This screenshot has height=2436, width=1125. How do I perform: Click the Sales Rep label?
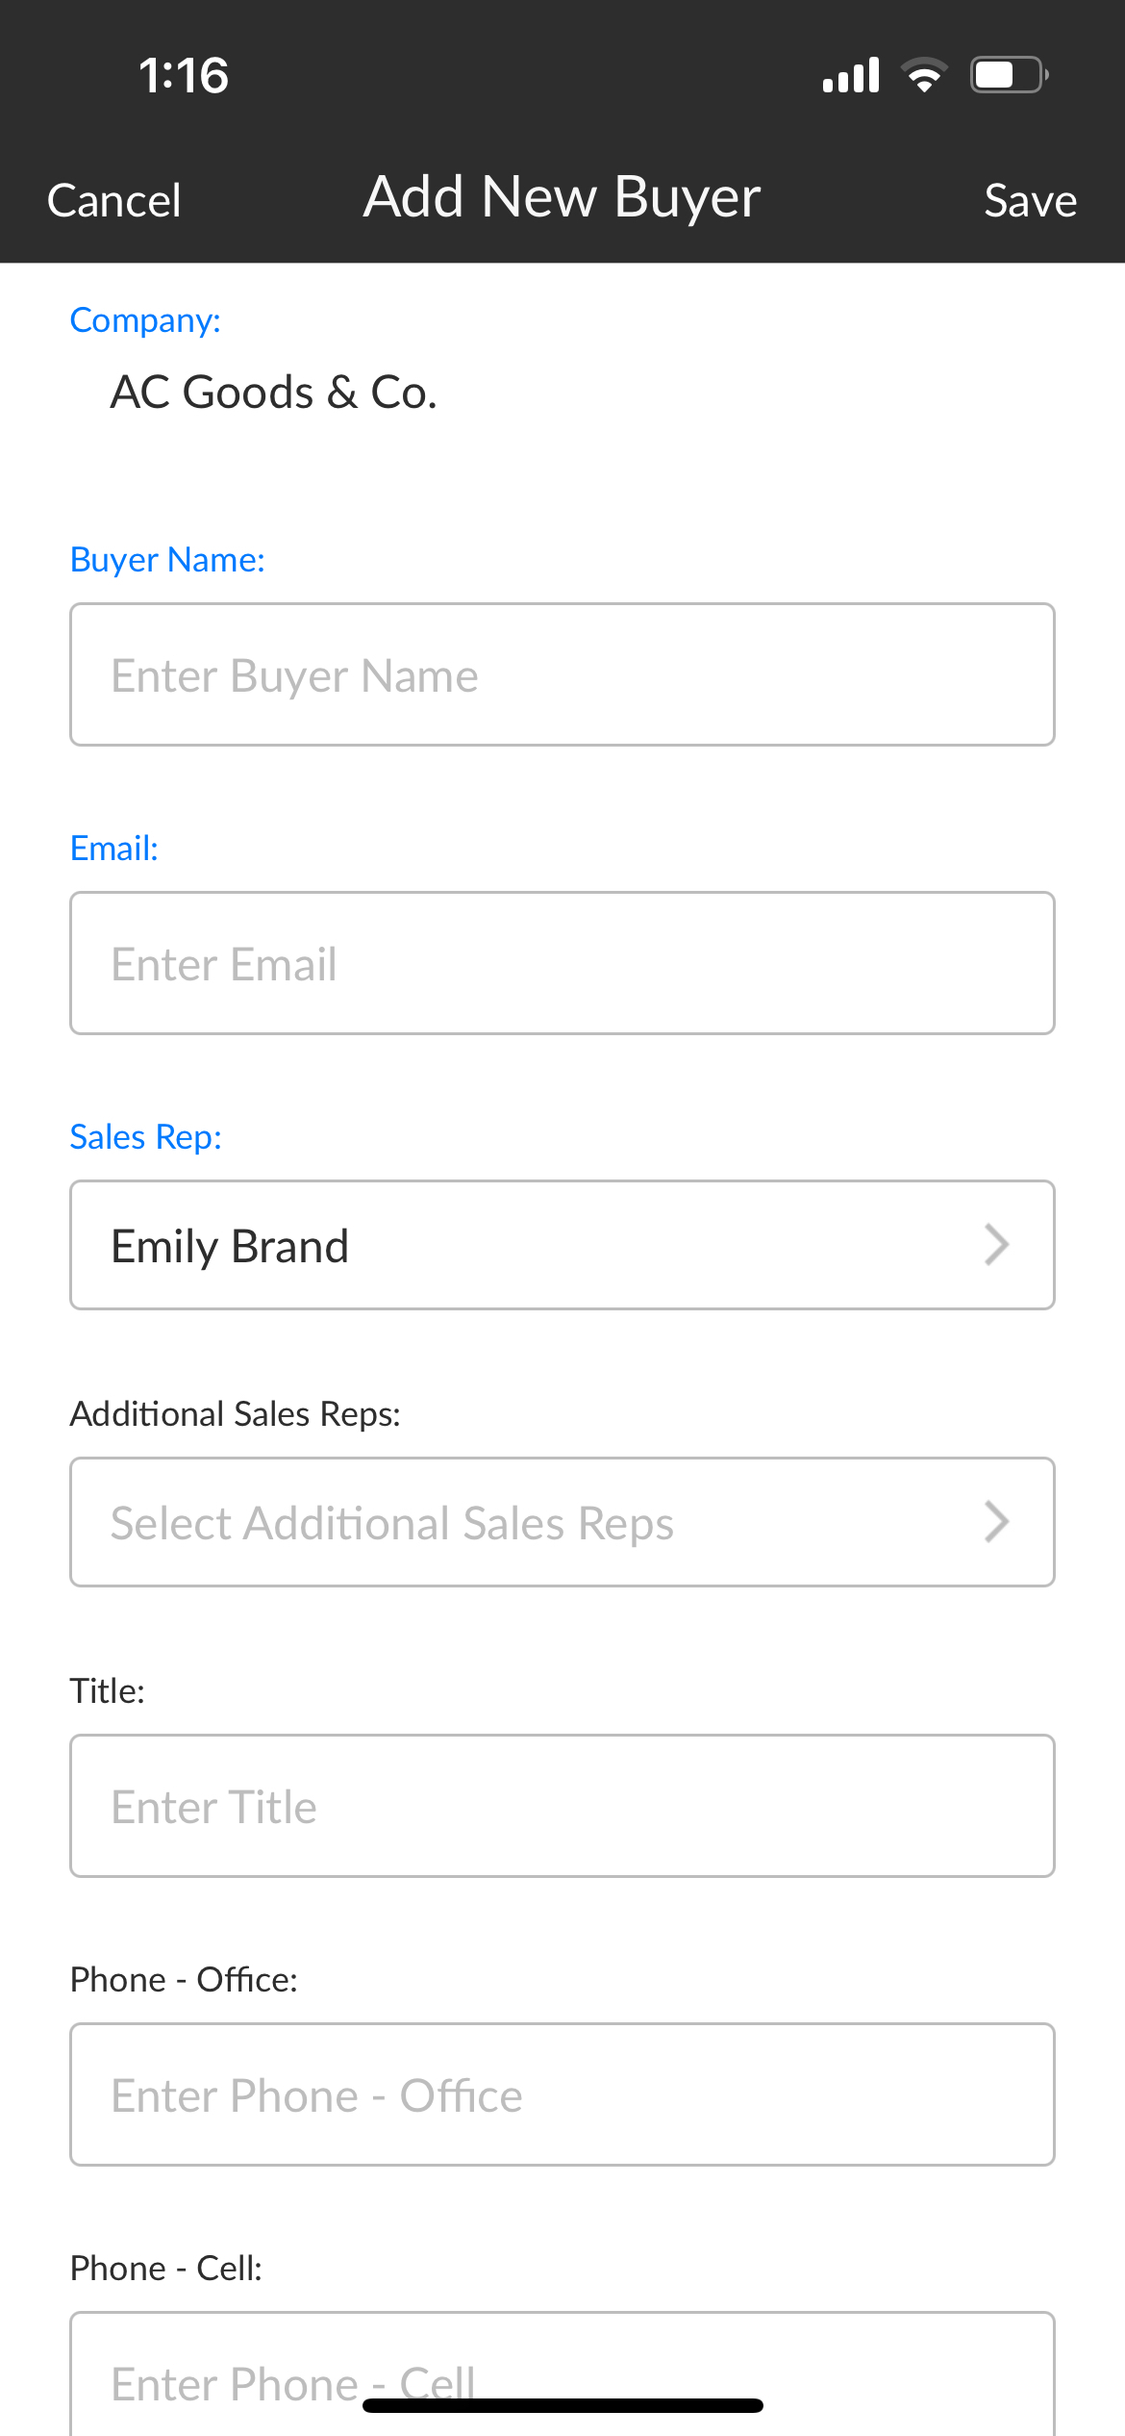[146, 1137]
